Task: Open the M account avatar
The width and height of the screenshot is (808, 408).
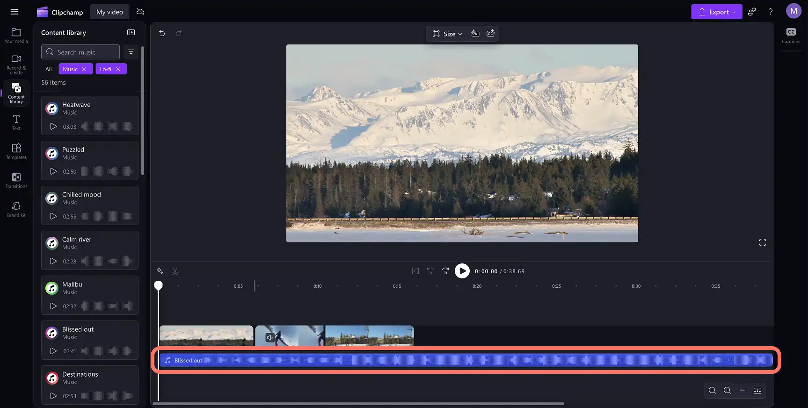Action: (x=793, y=11)
